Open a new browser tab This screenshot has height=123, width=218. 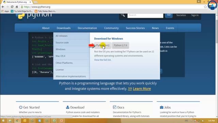click(35, 2)
